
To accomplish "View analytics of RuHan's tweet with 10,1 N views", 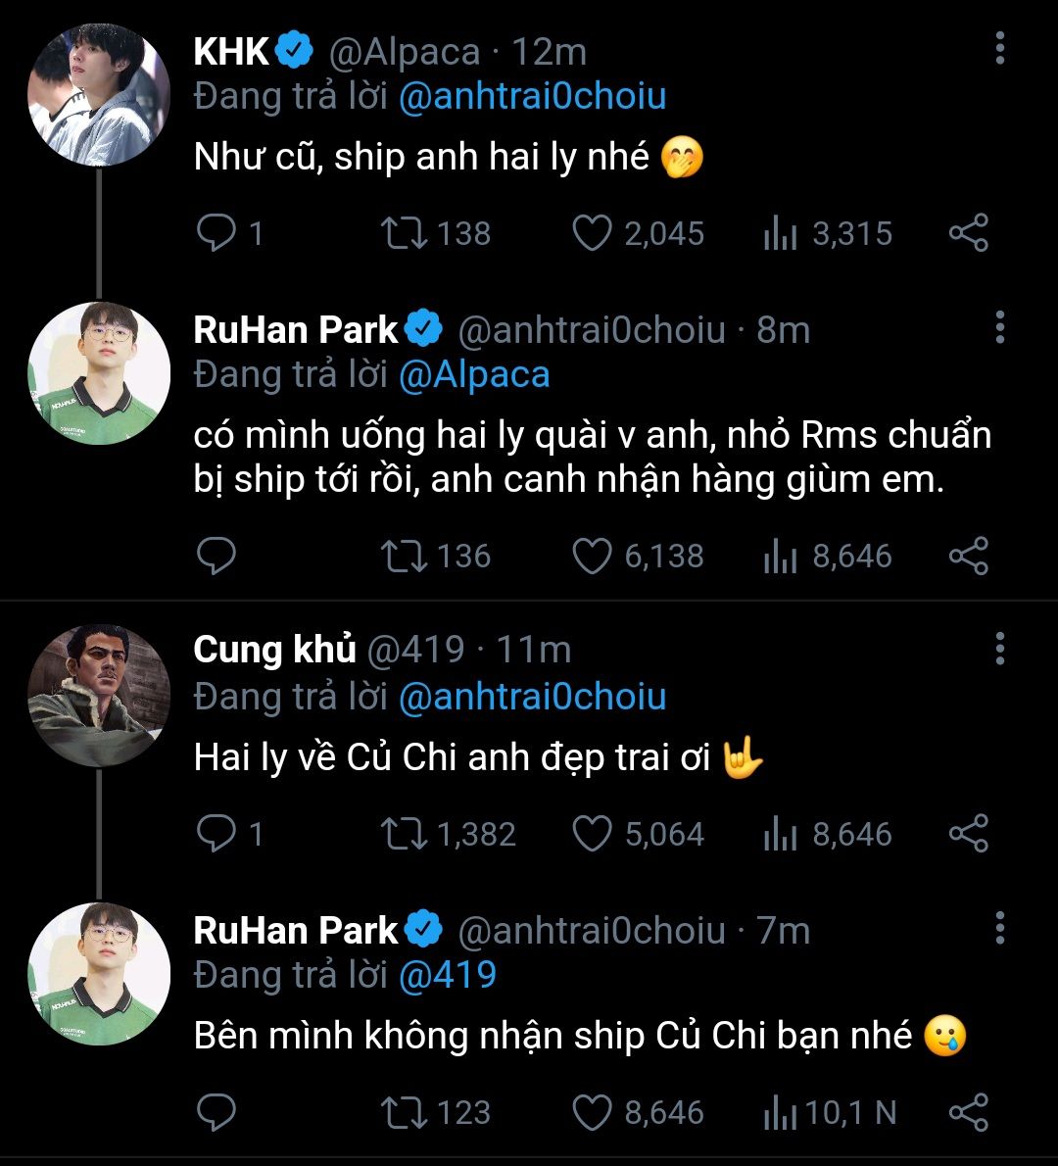I will pos(780,1112).
